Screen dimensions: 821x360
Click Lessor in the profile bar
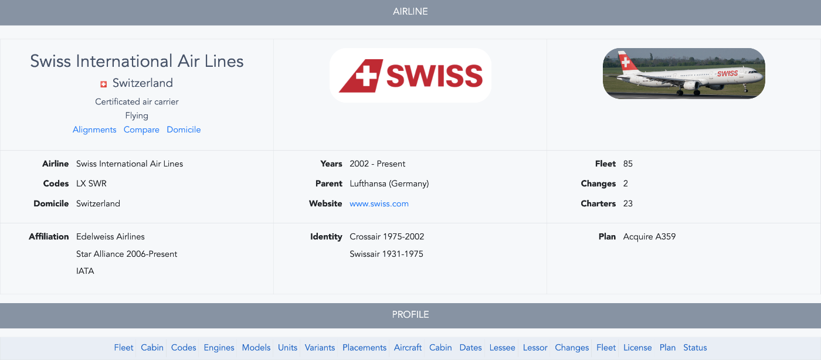535,348
